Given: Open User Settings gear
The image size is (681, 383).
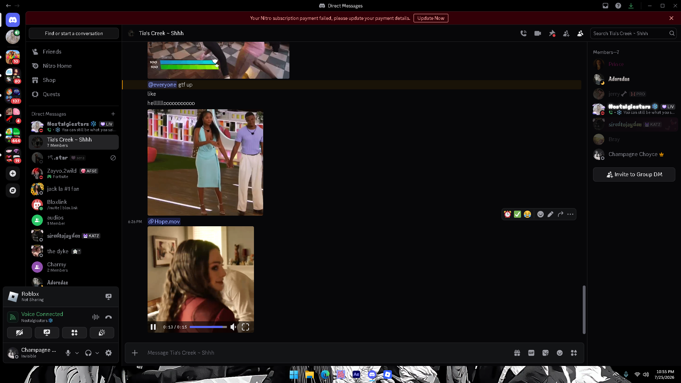Looking at the screenshot, I should (109, 353).
